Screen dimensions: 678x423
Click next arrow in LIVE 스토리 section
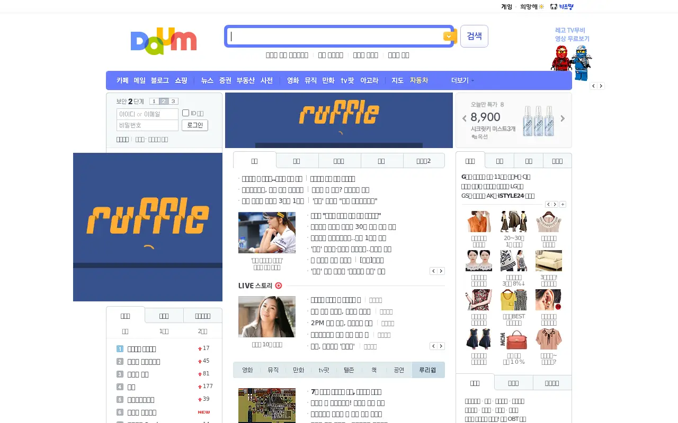[x=441, y=346]
